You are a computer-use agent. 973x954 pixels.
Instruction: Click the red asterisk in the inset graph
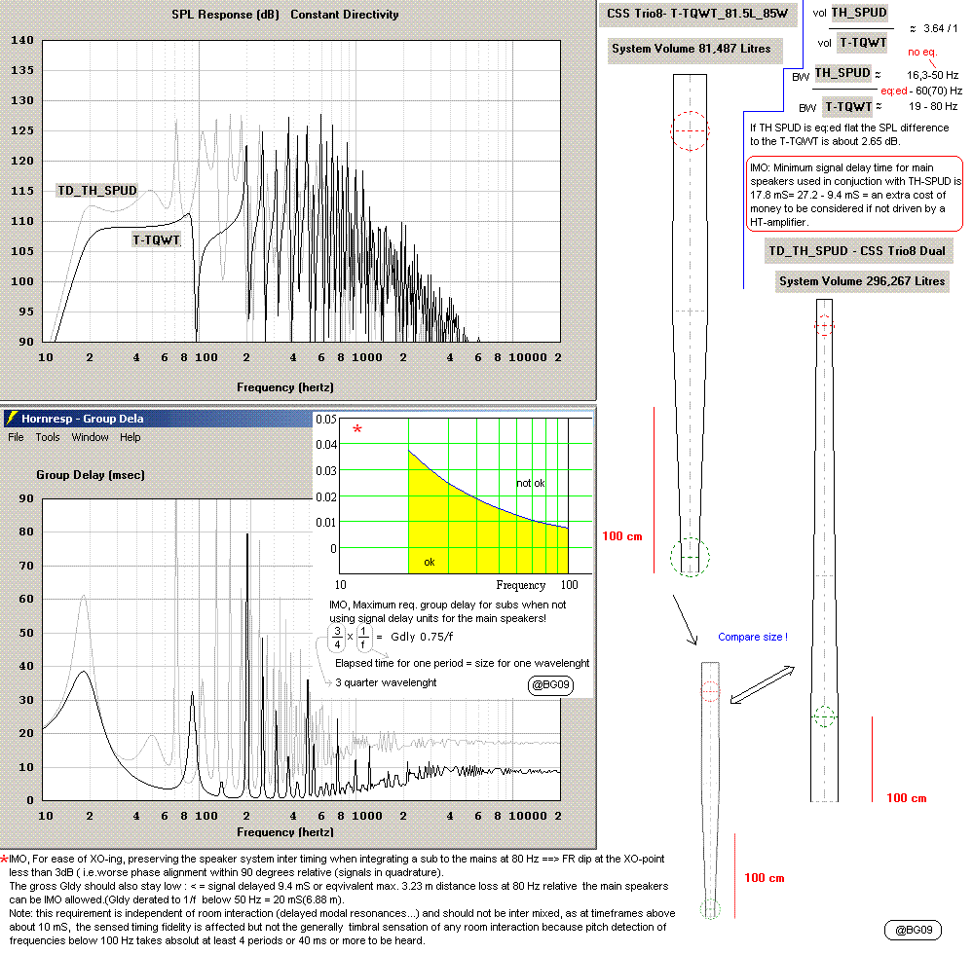coord(356,429)
